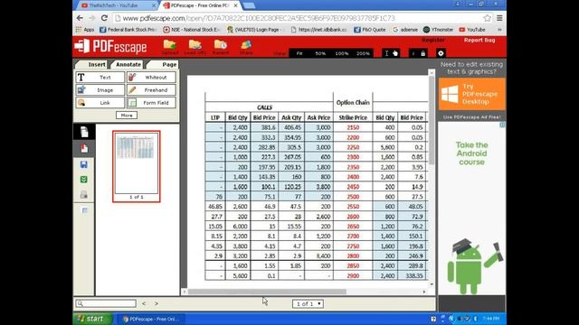This screenshot has height=325, width=579.
Task: Click the blue floppy save icon
Action: pyautogui.click(x=84, y=164)
